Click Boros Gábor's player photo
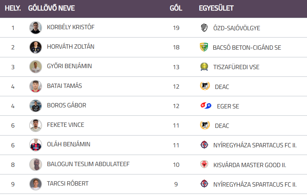The height and width of the screenshot is (196, 307). coord(35,106)
